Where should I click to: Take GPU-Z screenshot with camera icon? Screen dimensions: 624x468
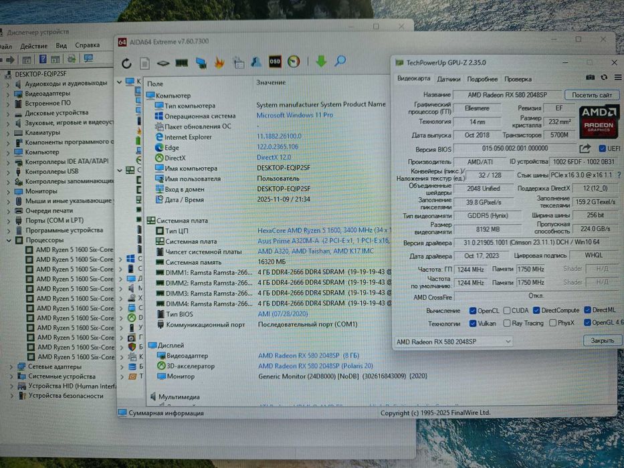[x=590, y=78]
